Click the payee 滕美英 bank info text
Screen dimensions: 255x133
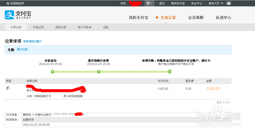(x=53, y=114)
